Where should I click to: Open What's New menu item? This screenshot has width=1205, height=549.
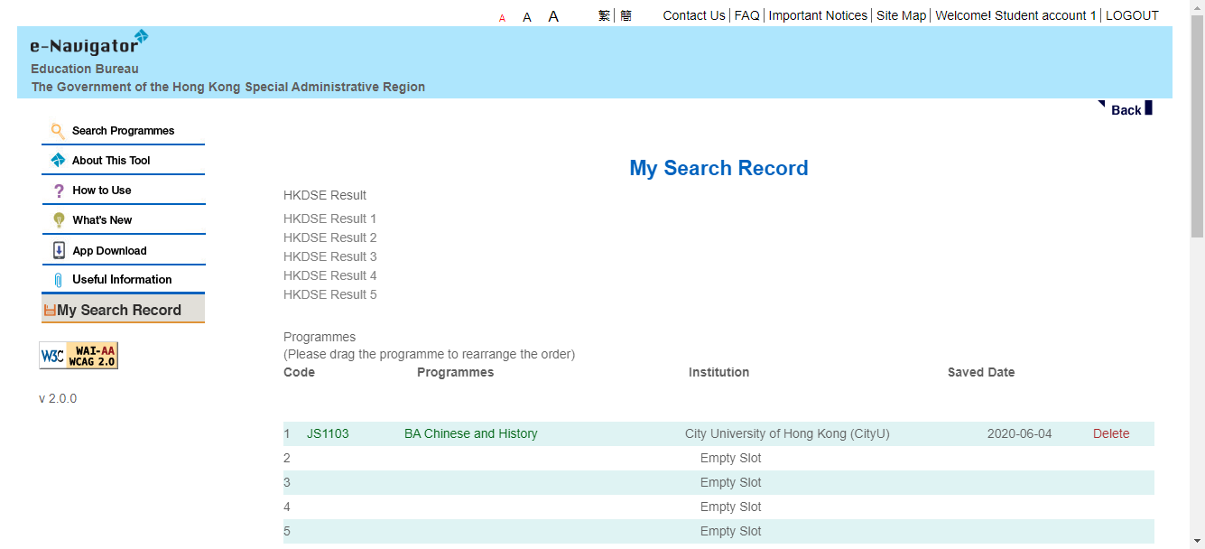[102, 219]
